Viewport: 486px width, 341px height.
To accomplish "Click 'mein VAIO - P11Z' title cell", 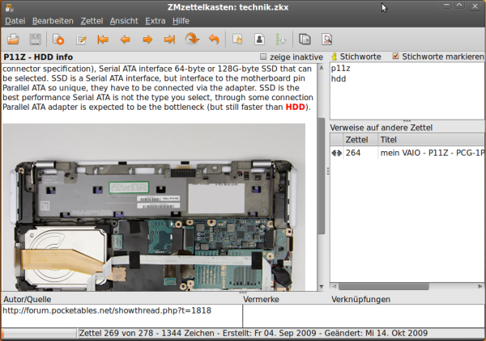I will 432,153.
